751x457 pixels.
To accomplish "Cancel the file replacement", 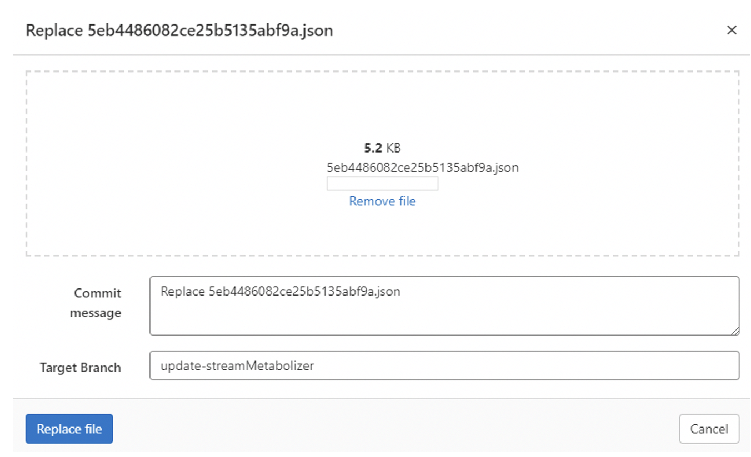I will pyautogui.click(x=709, y=429).
